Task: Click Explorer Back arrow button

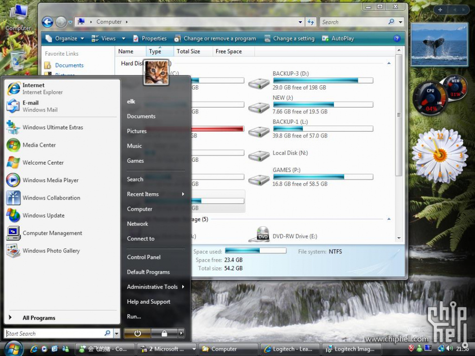Action: pyautogui.click(x=47, y=22)
